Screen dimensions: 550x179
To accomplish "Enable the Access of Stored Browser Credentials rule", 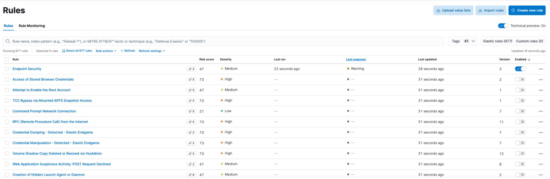I will [x=520, y=79].
